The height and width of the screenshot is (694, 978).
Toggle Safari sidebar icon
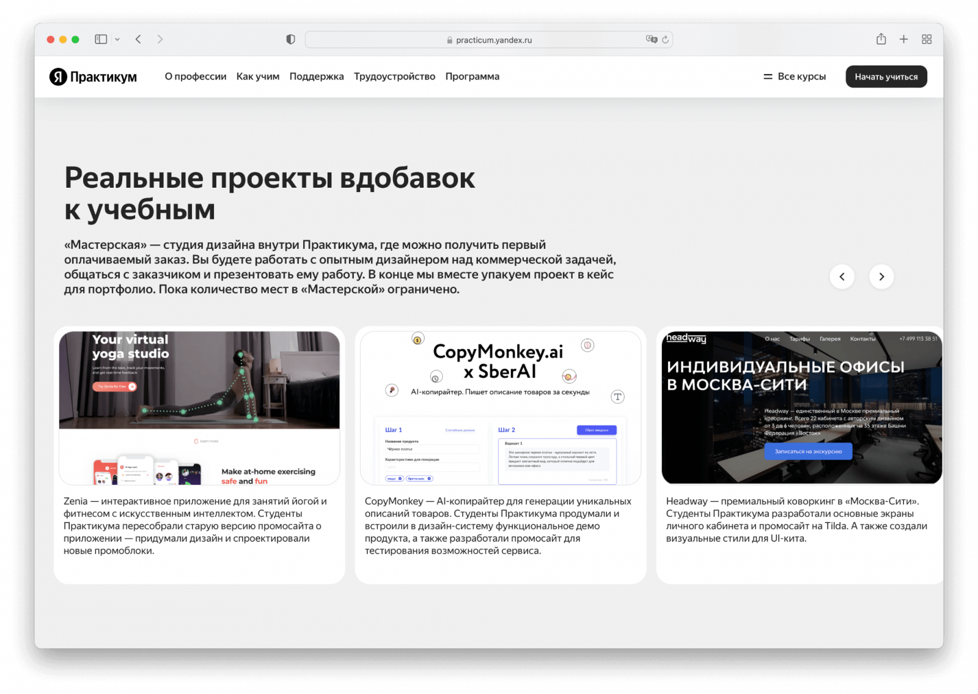[x=101, y=39]
